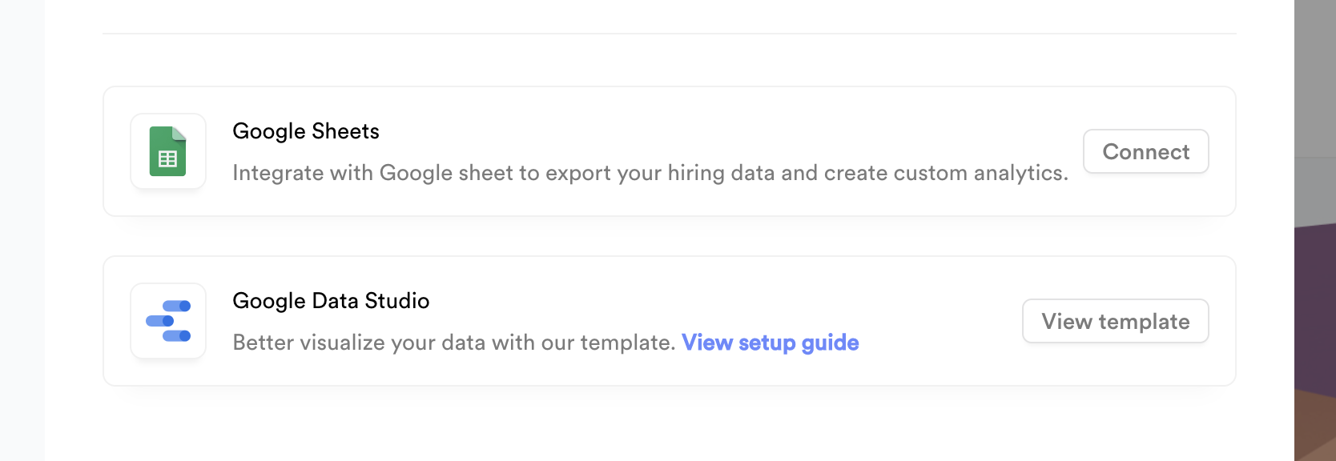1336x461 pixels.
Task: Click the 'Better visualize your data' description
Action: coord(453,343)
